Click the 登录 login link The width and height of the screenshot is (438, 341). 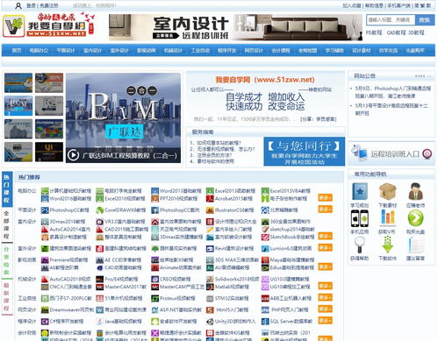[x=32, y=5]
